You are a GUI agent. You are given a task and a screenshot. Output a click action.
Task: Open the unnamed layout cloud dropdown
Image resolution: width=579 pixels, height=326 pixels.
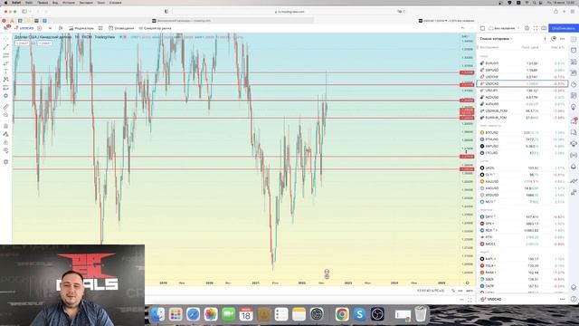[x=504, y=28]
